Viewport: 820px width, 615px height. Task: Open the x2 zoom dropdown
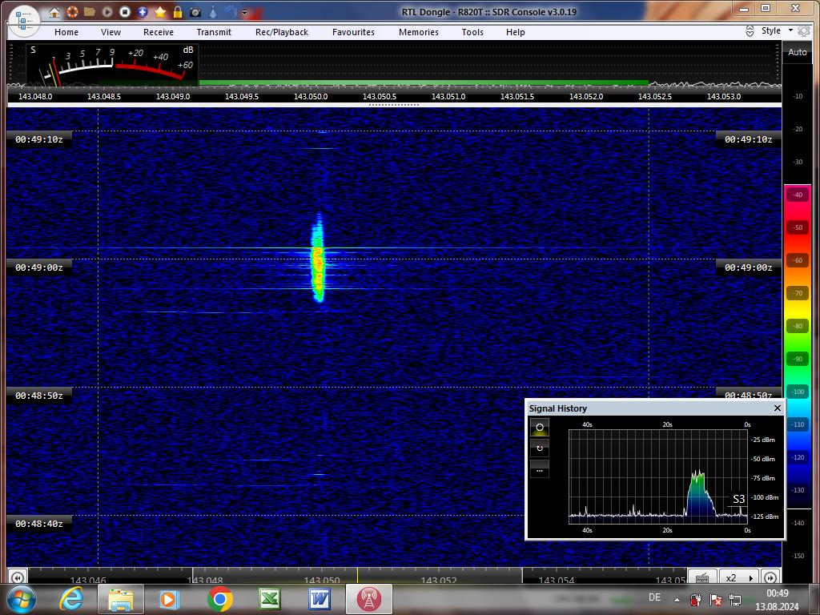739,577
